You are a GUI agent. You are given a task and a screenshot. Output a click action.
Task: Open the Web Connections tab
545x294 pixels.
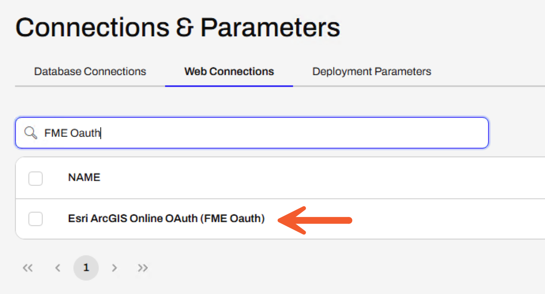click(229, 72)
